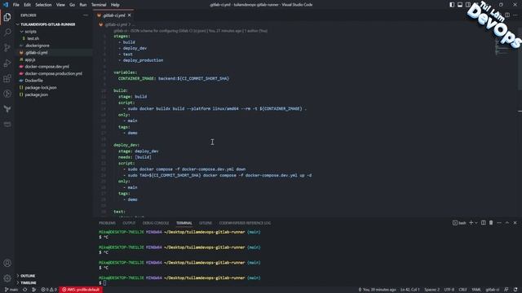Click the AWS profile:default status item

(81, 290)
